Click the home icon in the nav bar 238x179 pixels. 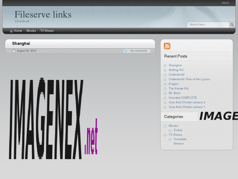pyautogui.click(x=11, y=31)
